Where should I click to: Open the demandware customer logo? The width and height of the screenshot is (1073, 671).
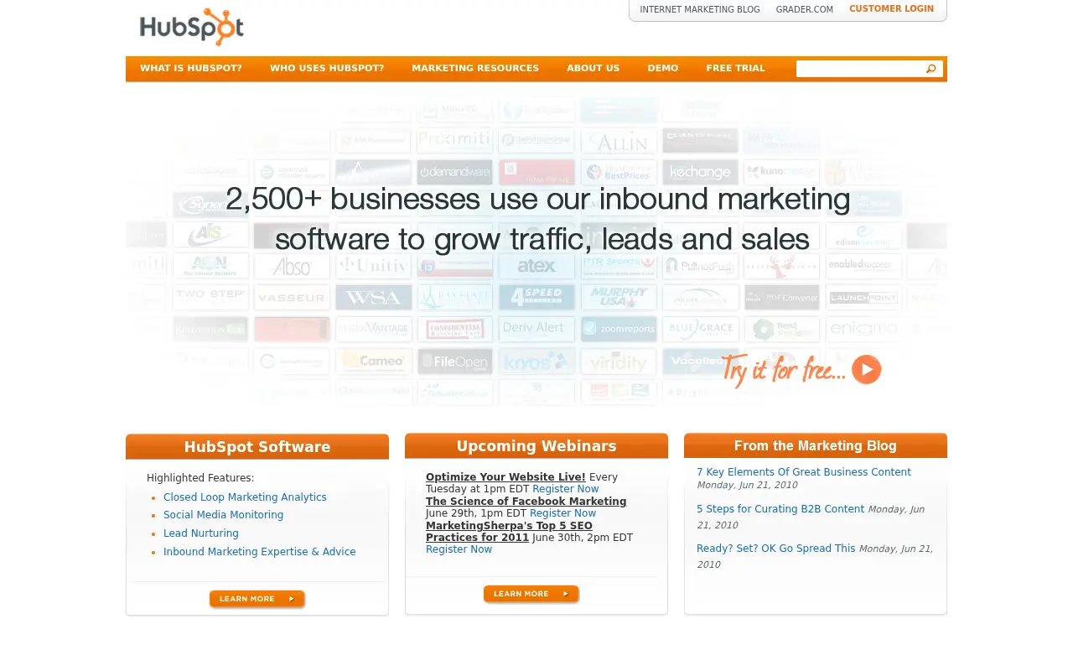pyautogui.click(x=455, y=173)
